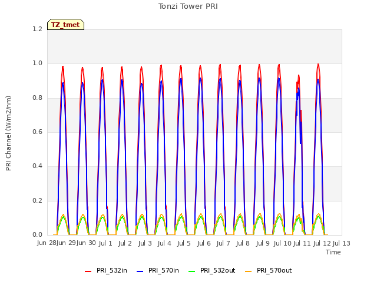The width and height of the screenshot is (377, 282).
Task: Click the Jun 28 x-axis tick label
Action: tap(47, 243)
